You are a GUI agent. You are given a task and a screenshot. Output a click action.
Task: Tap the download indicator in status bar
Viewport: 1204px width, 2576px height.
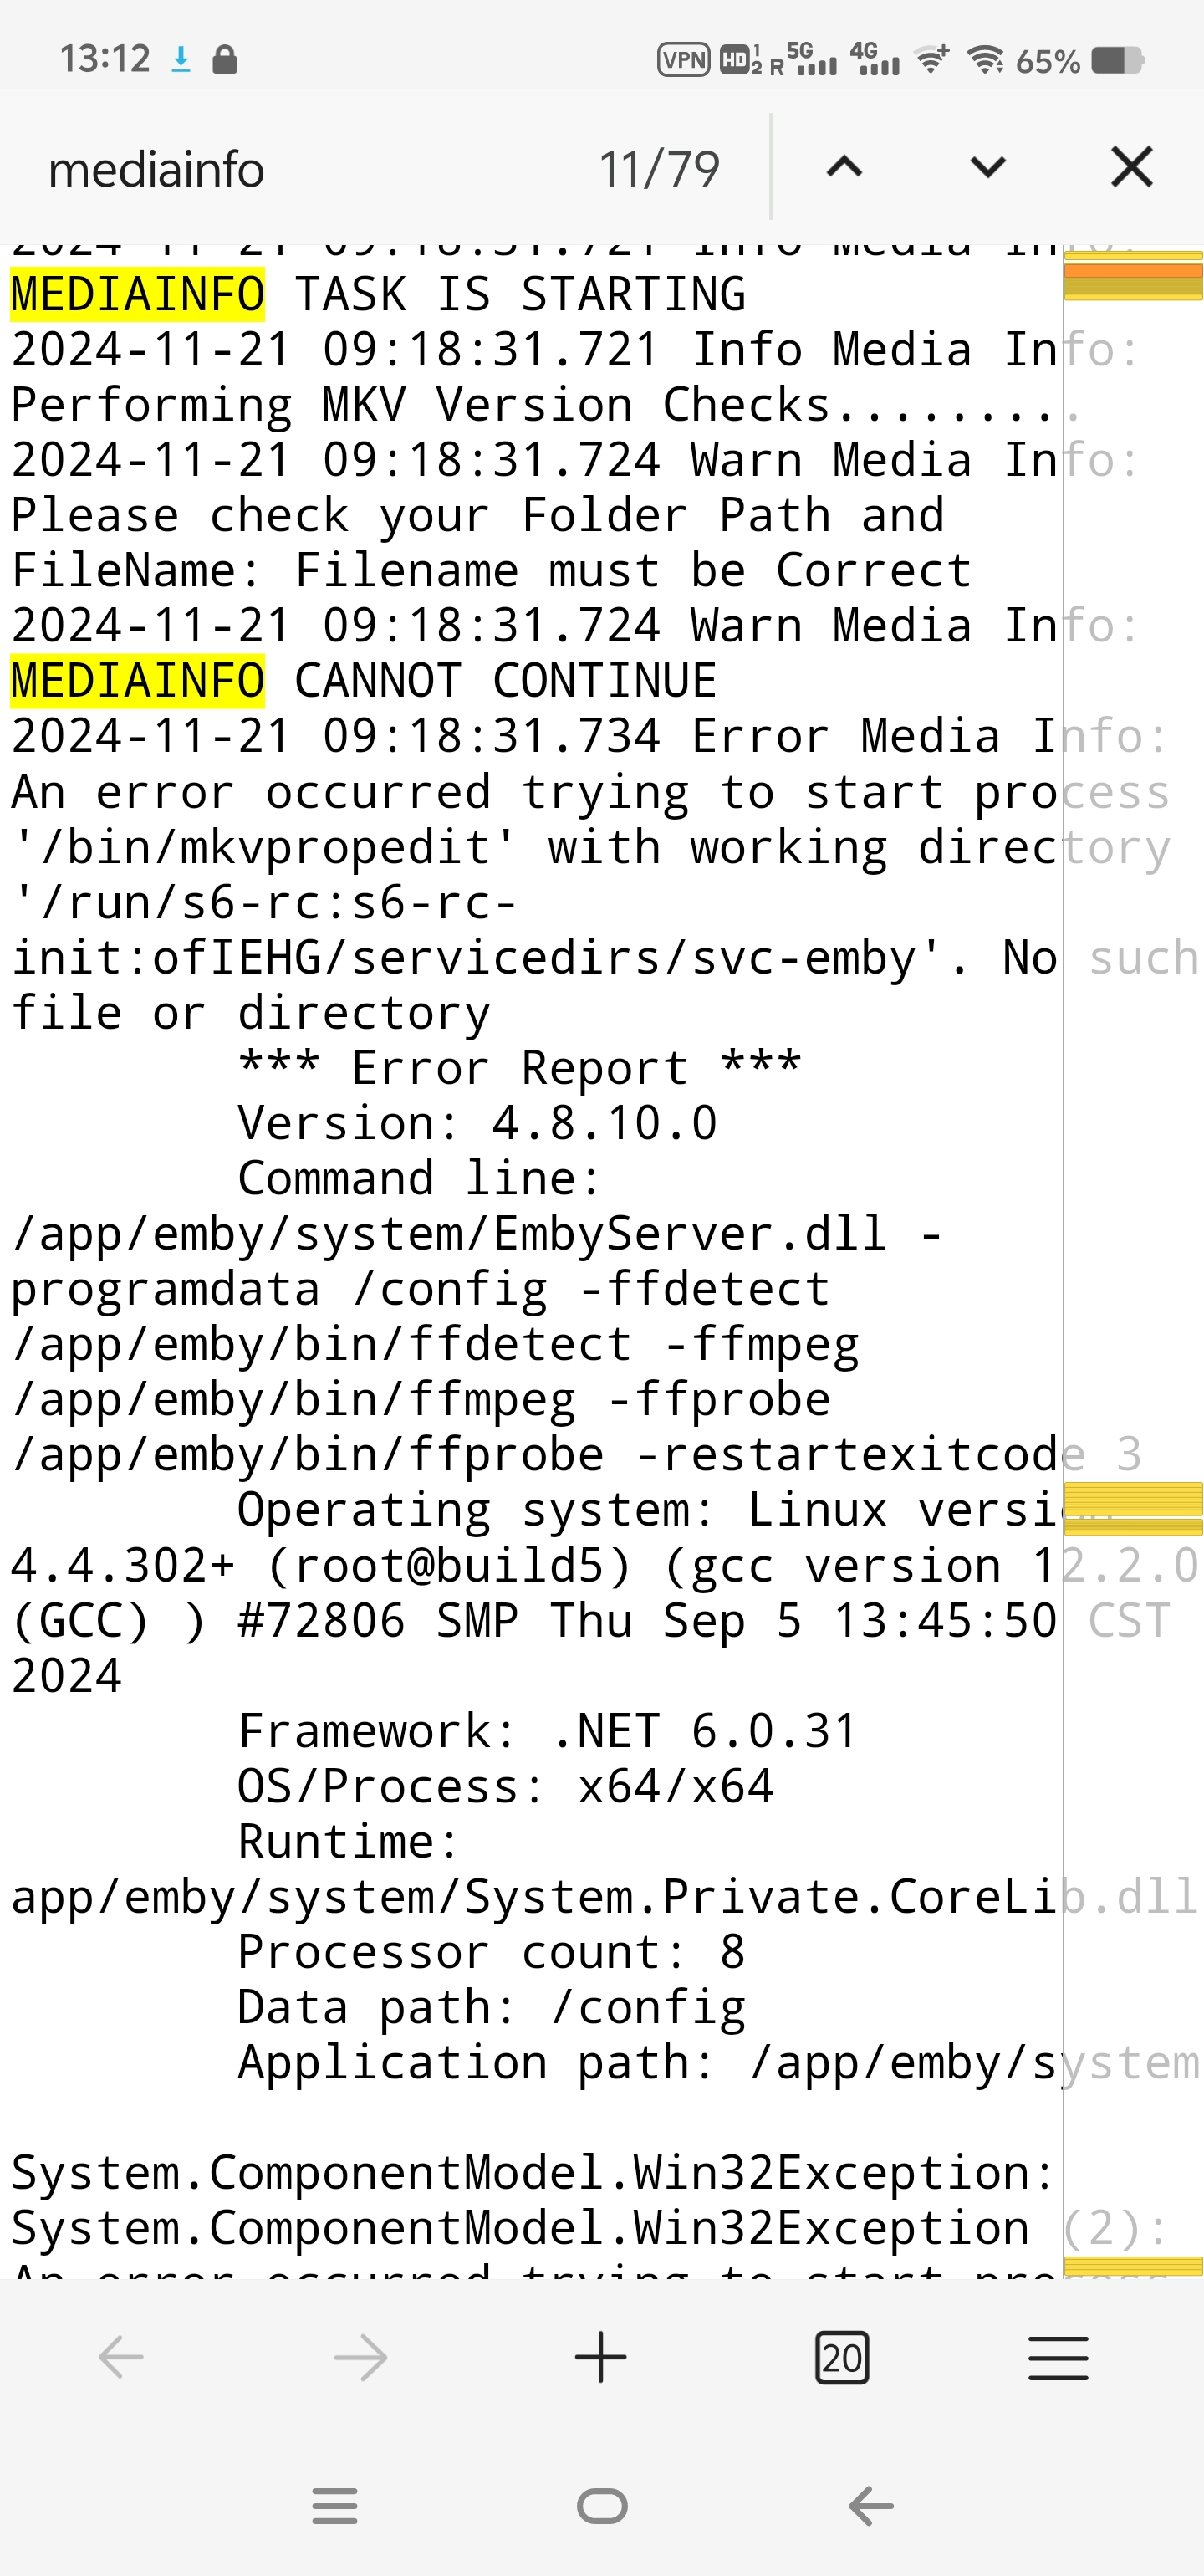(181, 60)
